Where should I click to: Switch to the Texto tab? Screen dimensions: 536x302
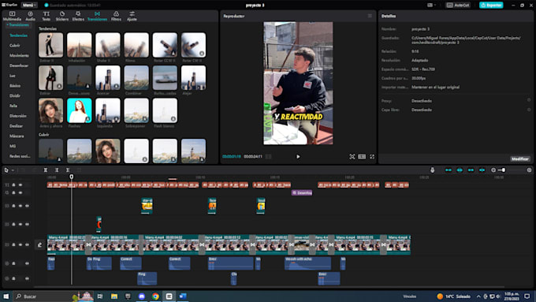coord(47,16)
